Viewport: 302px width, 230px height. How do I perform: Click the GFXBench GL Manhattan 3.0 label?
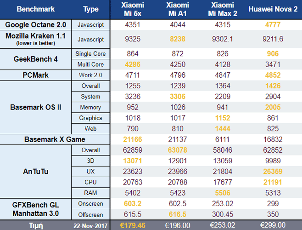click(x=36, y=209)
